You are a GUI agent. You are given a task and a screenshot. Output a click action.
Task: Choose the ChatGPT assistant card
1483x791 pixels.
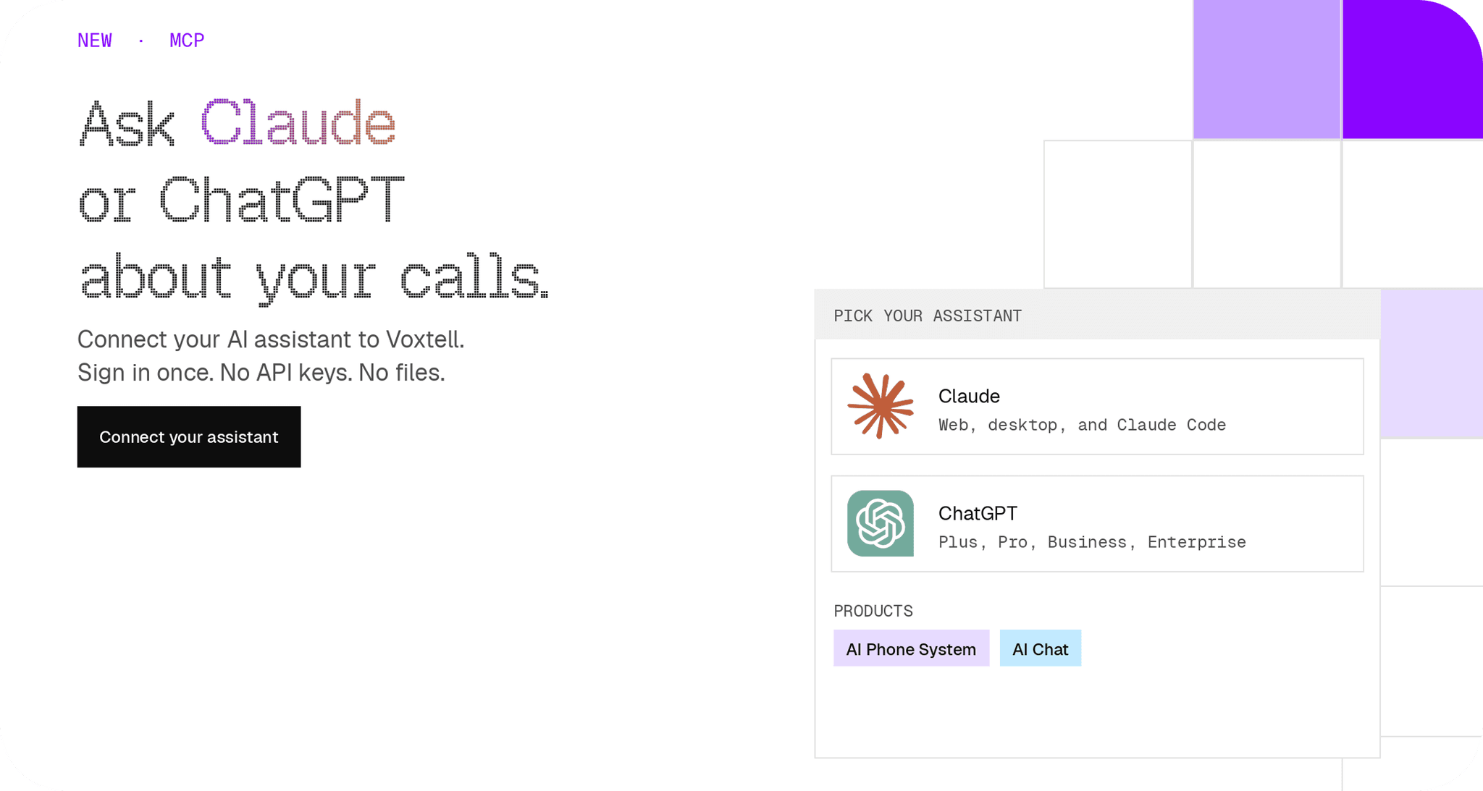(1097, 524)
